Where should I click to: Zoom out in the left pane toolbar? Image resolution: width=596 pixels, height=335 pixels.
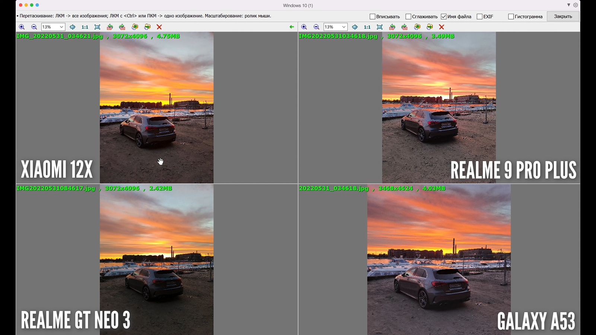[x=34, y=27]
